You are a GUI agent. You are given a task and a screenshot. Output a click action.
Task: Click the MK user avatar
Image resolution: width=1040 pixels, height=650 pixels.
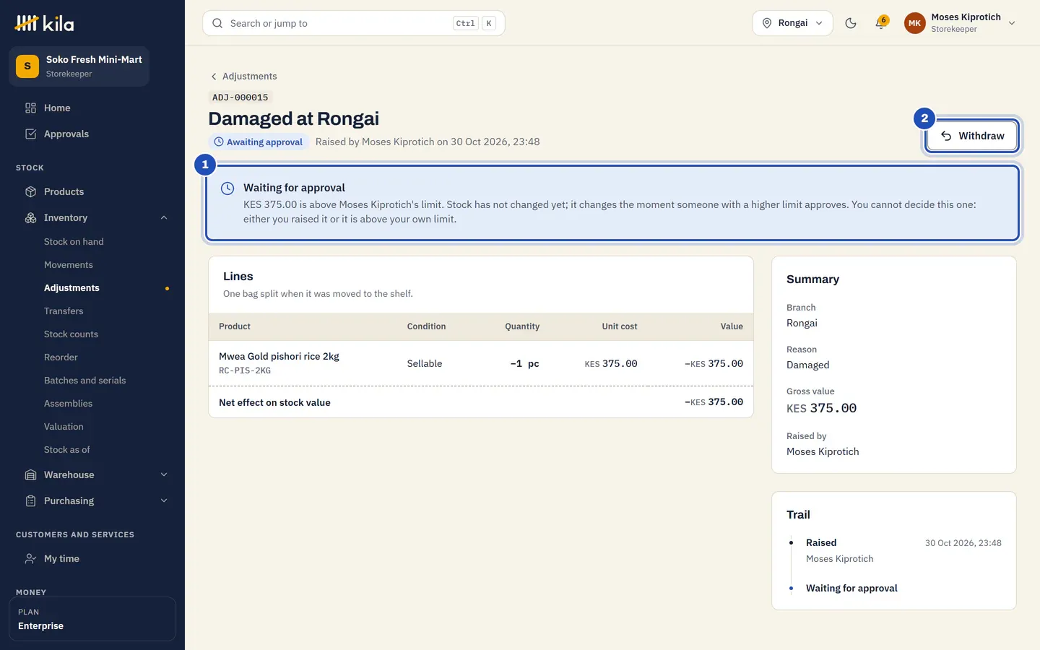[x=914, y=23]
